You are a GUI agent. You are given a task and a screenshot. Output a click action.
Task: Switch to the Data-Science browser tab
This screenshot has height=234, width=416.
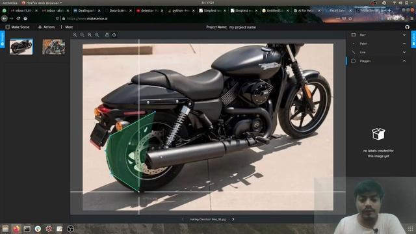click(x=118, y=10)
